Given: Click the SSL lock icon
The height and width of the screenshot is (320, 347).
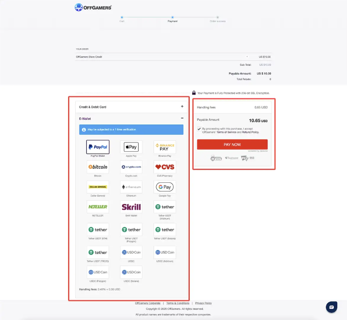Looking at the screenshot, I should coord(194,93).
